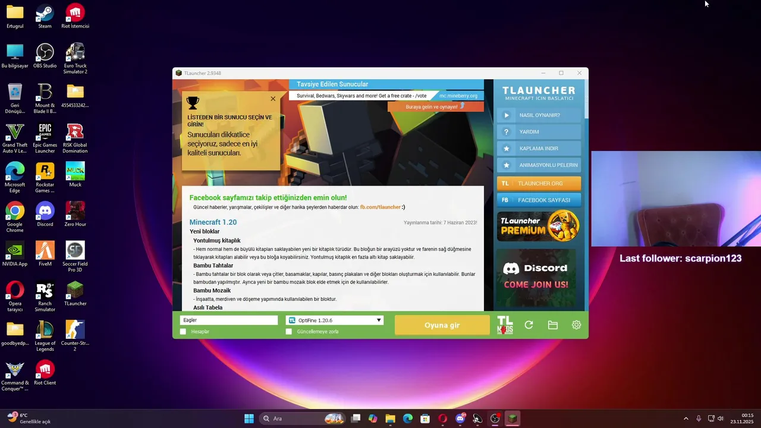Click TLauncher sidebar scrollbar
This screenshot has width=761, height=428.
(x=586, y=100)
